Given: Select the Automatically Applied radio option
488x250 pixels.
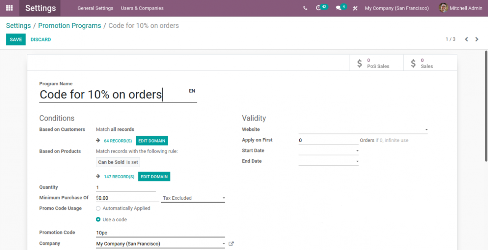Looking at the screenshot, I should (98, 208).
